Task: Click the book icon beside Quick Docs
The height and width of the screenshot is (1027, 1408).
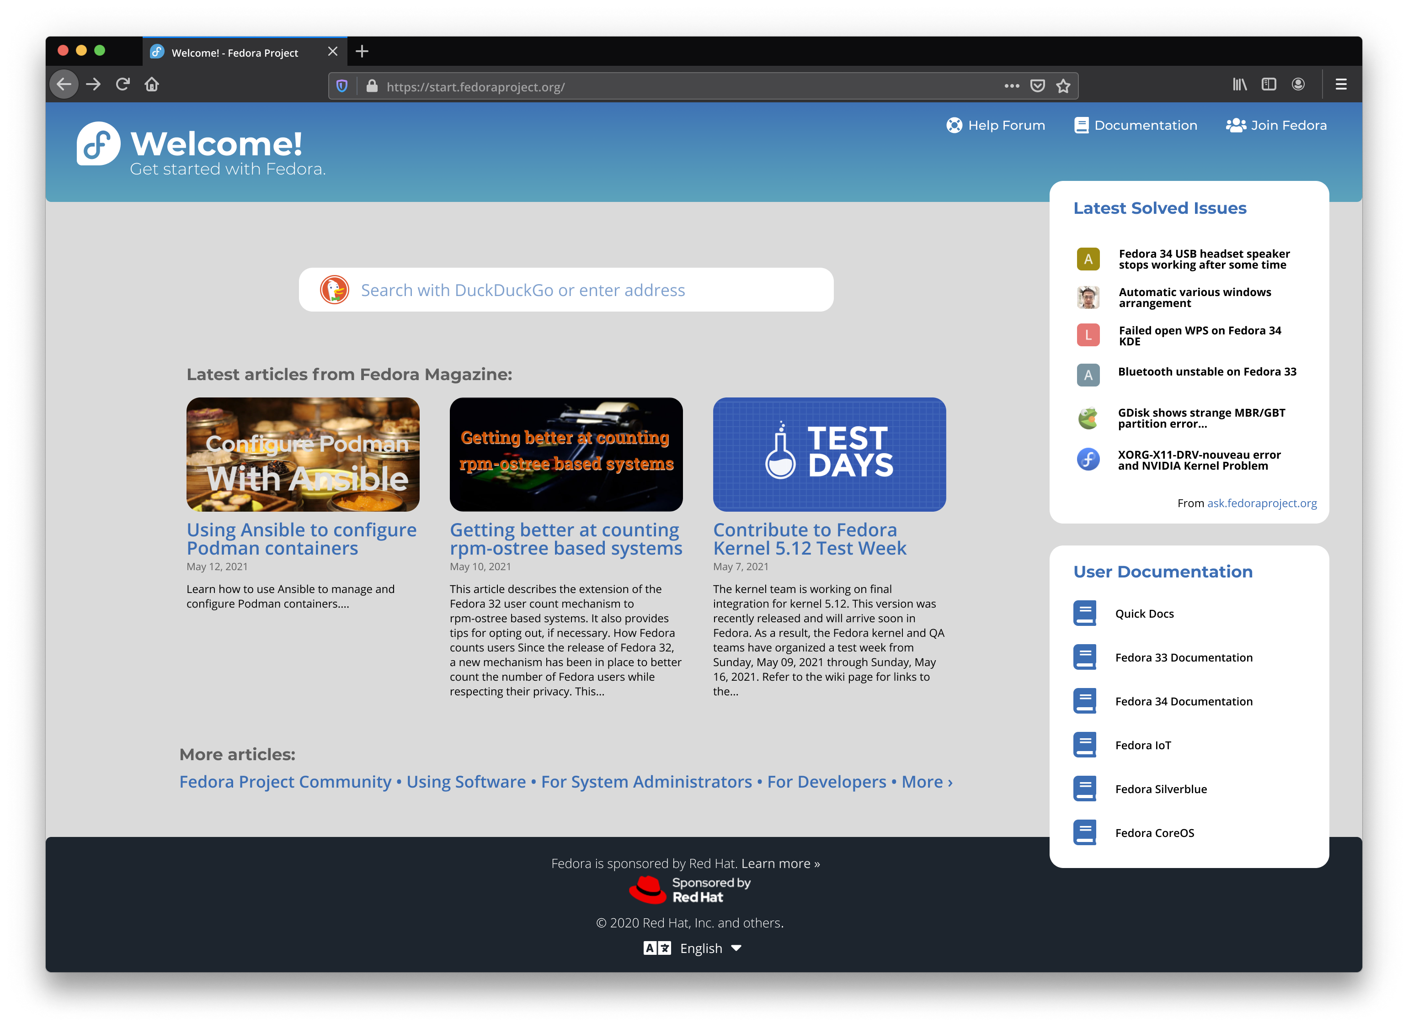Action: pyautogui.click(x=1085, y=614)
